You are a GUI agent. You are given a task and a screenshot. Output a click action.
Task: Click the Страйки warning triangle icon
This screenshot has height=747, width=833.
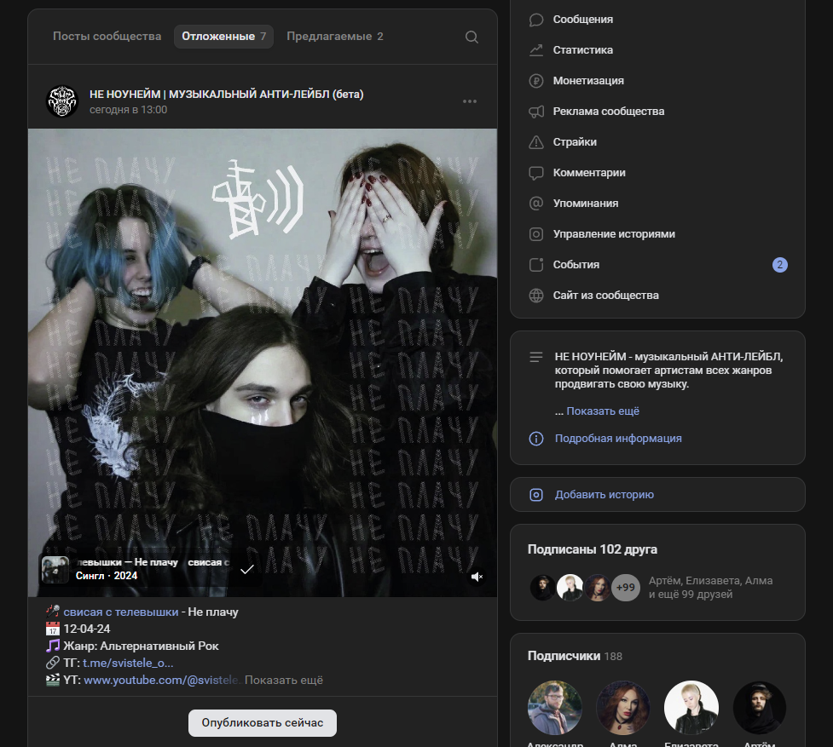point(536,142)
